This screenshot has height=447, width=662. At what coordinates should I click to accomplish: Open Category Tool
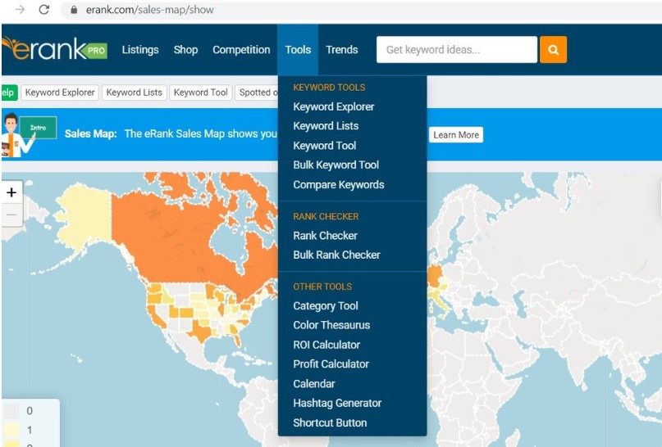coord(326,306)
